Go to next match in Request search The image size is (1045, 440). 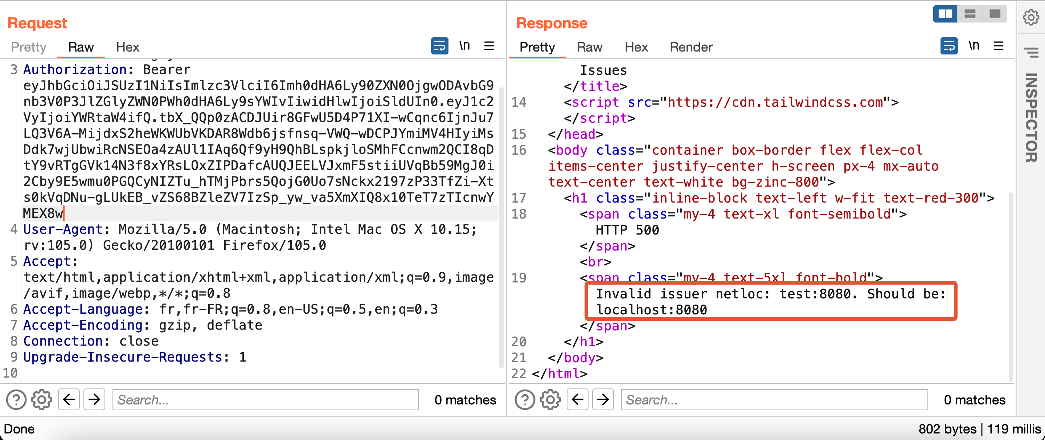click(x=94, y=399)
